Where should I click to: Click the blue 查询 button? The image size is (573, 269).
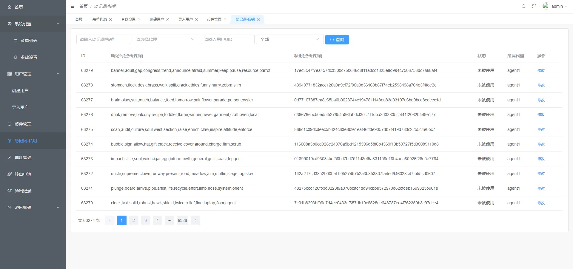[x=337, y=40]
